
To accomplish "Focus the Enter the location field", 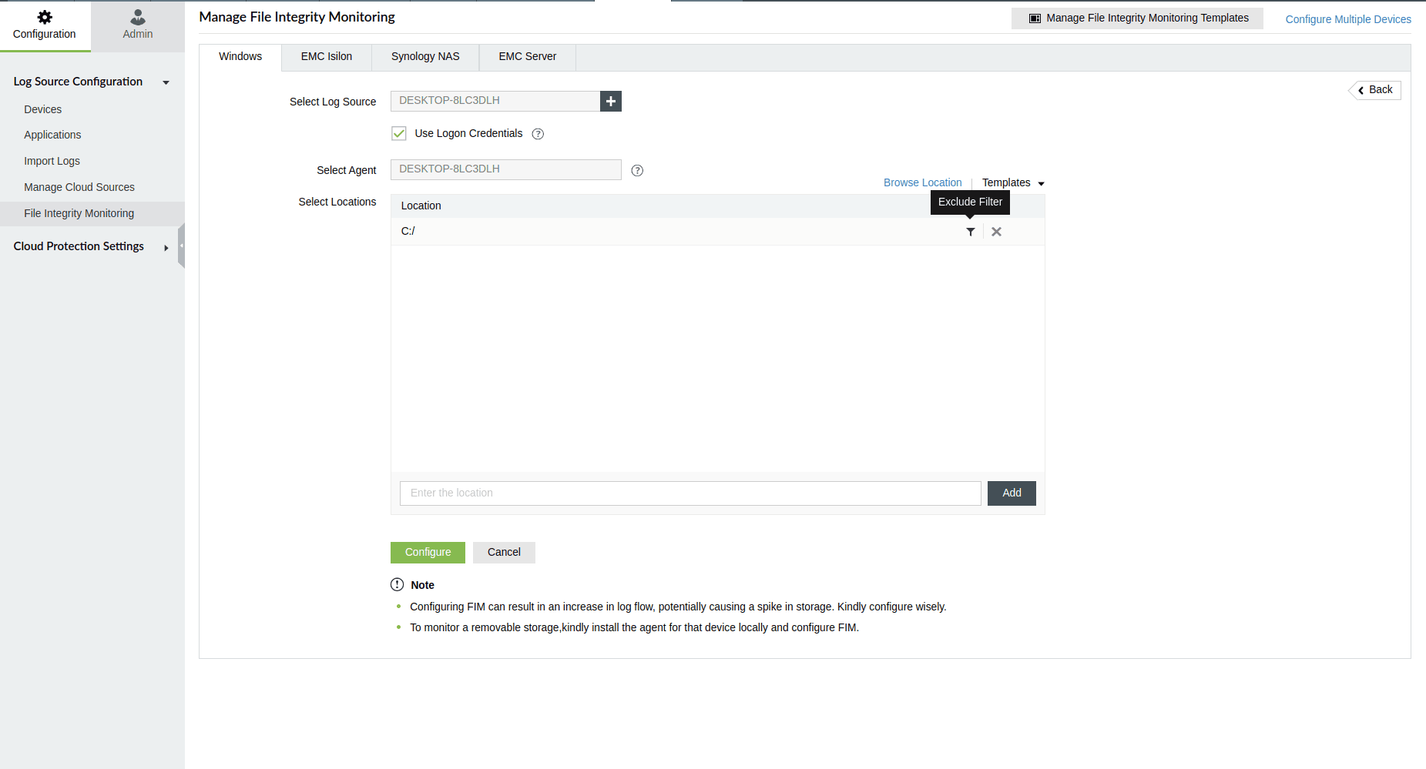I will 690,493.
